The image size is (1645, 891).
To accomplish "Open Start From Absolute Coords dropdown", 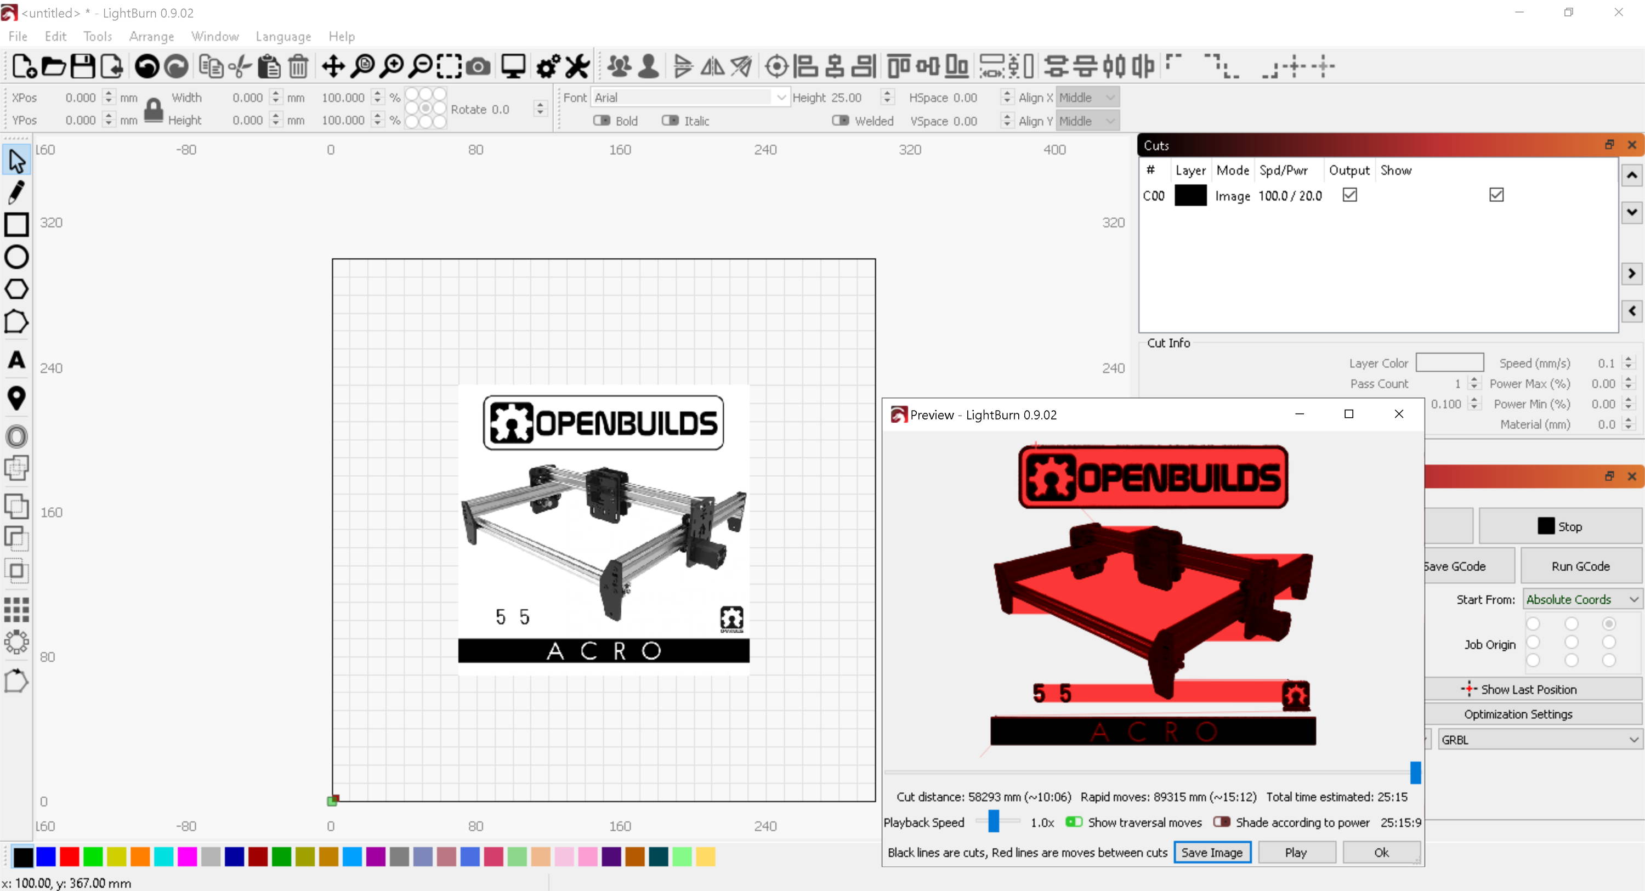I will [1582, 599].
